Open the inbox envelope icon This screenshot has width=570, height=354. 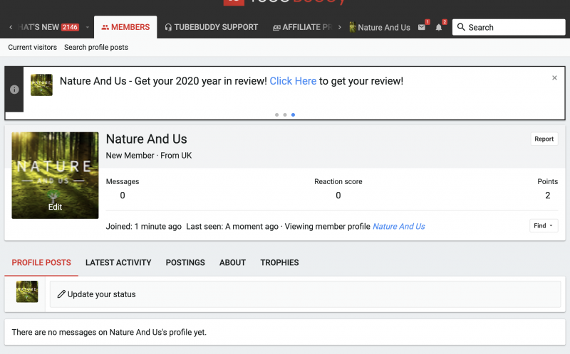[x=422, y=28]
